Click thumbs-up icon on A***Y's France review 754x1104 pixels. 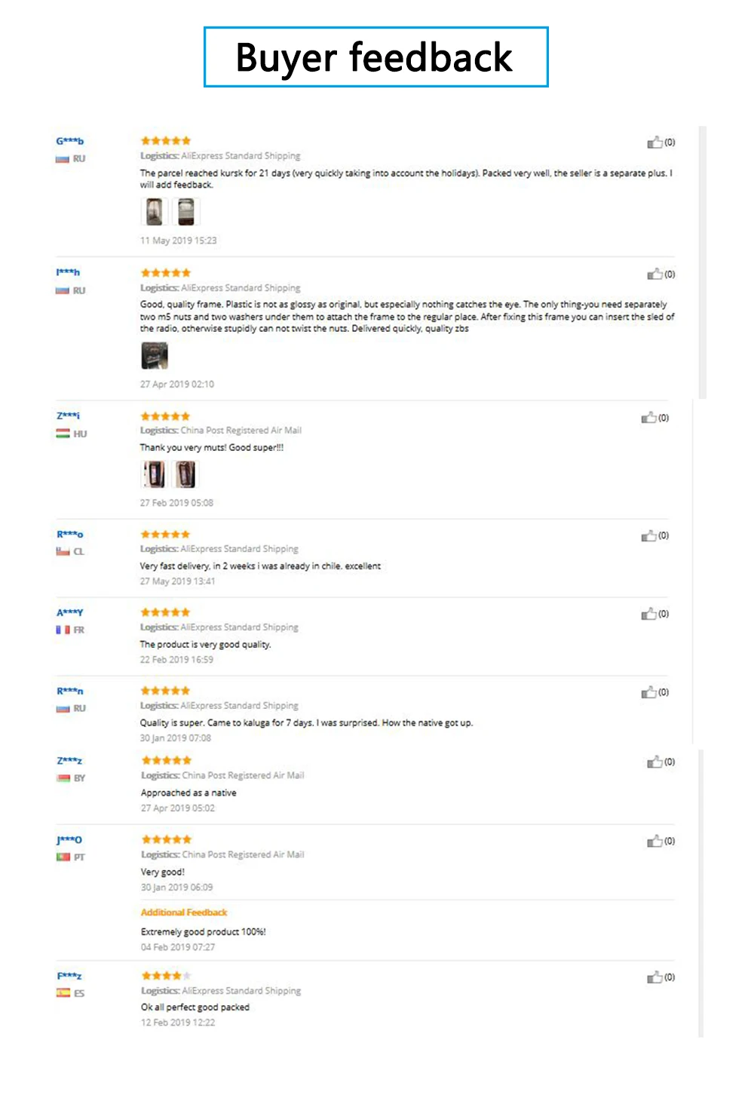click(648, 614)
